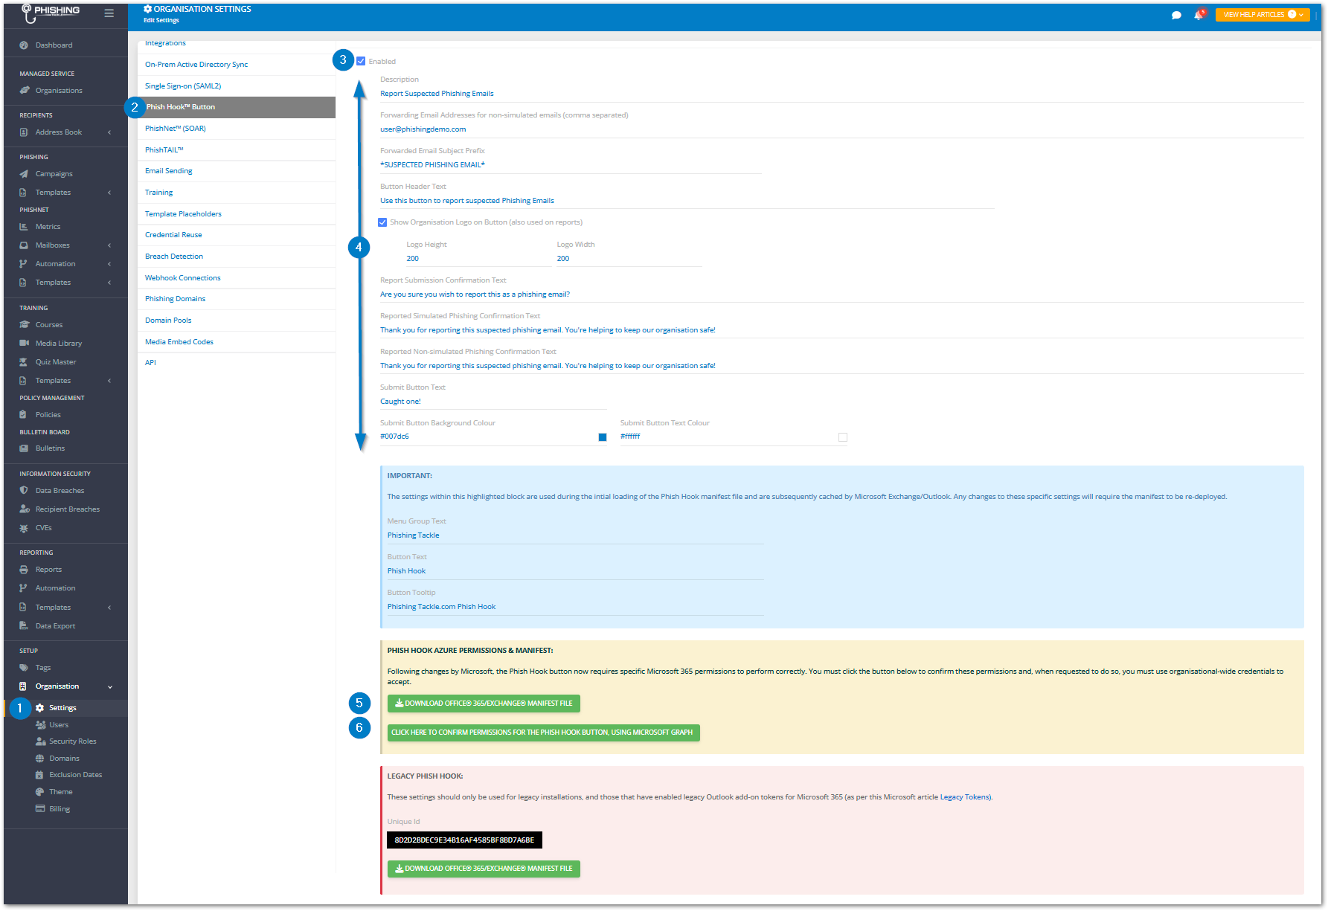Click the hamburger menu icon
The image size is (1328, 911).
coord(109,13)
